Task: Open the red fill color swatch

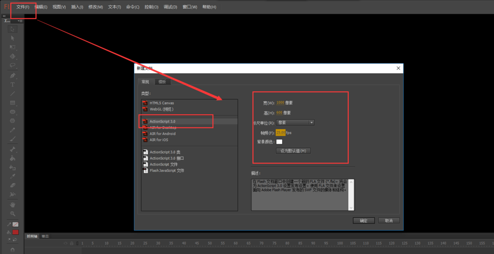Action: [15, 232]
